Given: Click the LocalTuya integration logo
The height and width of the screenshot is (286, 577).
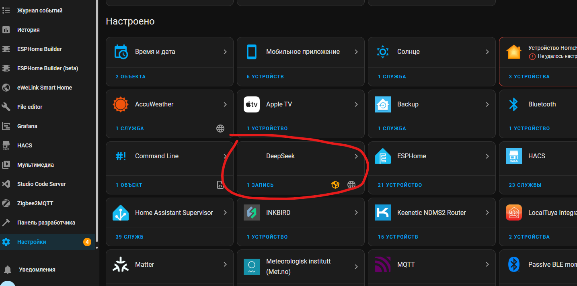Looking at the screenshot, I should [514, 213].
